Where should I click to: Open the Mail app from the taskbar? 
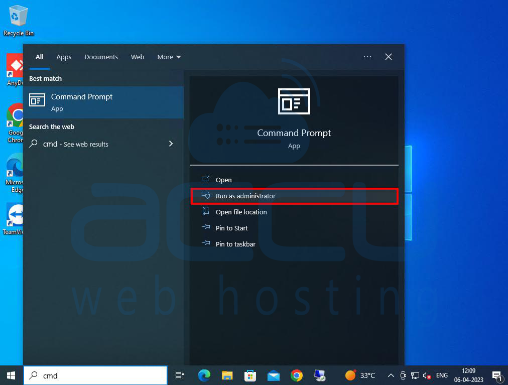(x=273, y=375)
